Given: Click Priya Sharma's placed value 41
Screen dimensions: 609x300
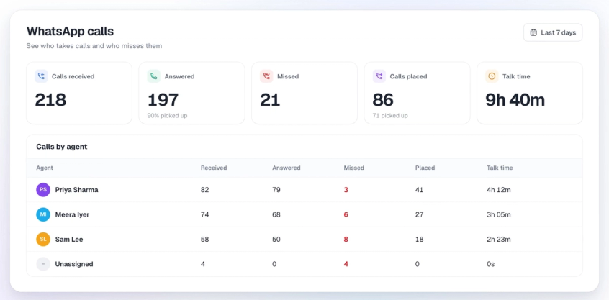Looking at the screenshot, I should (x=419, y=190).
